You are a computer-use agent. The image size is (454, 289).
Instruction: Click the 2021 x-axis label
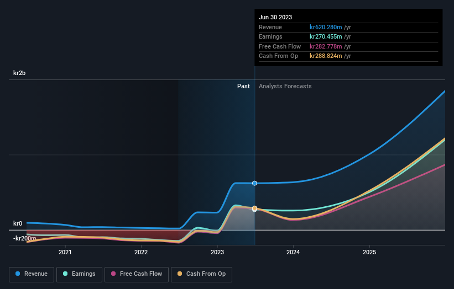point(65,253)
